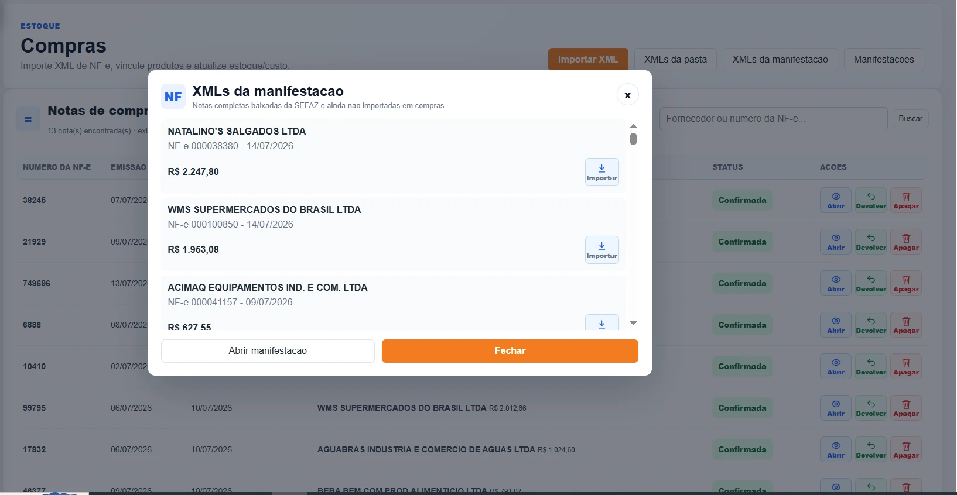Delete note 6888 with Apagar

point(906,325)
